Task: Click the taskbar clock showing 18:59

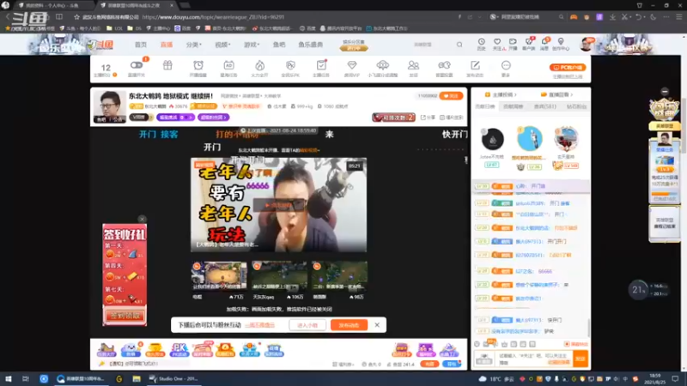Action: coord(655,378)
